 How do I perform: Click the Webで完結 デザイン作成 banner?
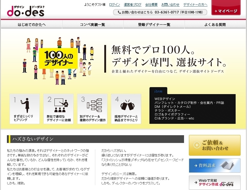(215, 183)
